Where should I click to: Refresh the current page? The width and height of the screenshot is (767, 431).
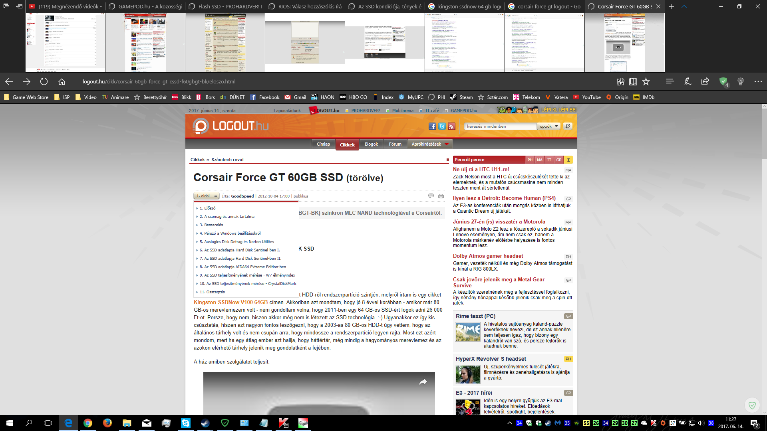coord(44,81)
